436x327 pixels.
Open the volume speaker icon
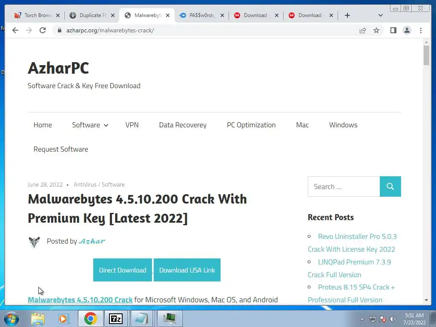pos(393,319)
